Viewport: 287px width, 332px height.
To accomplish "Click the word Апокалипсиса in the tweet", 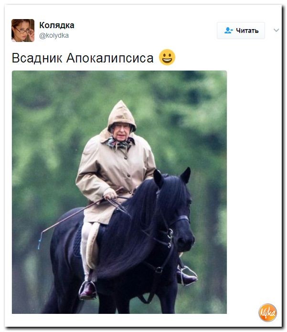I will pyautogui.click(x=110, y=58).
